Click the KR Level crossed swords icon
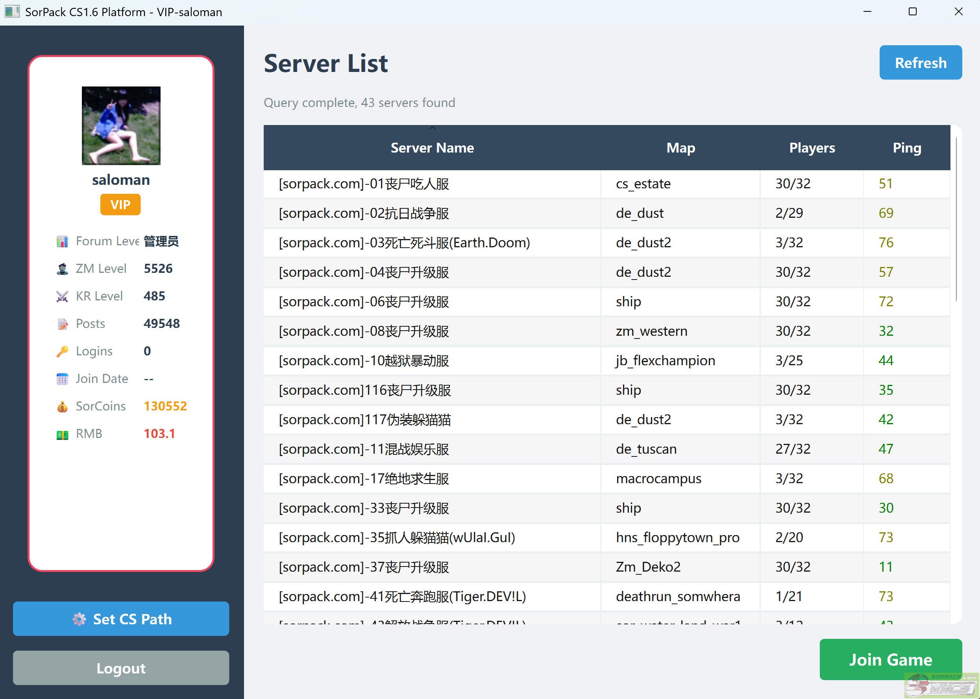980x699 pixels. (x=62, y=296)
